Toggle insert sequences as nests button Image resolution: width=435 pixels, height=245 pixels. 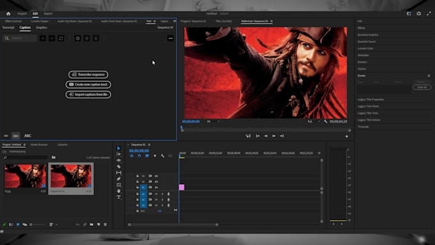tap(132, 156)
